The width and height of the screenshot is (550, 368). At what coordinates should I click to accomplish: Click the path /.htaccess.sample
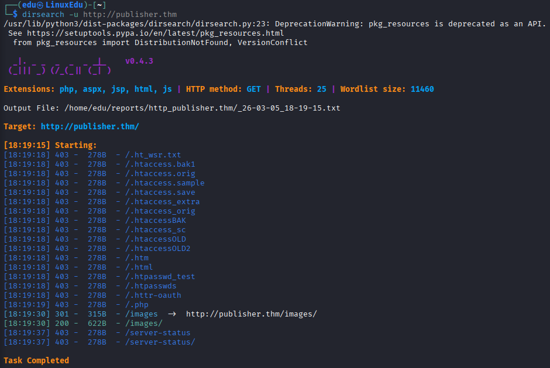(165, 183)
